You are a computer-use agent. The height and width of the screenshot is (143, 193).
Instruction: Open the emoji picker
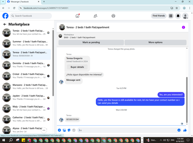coord(179,130)
